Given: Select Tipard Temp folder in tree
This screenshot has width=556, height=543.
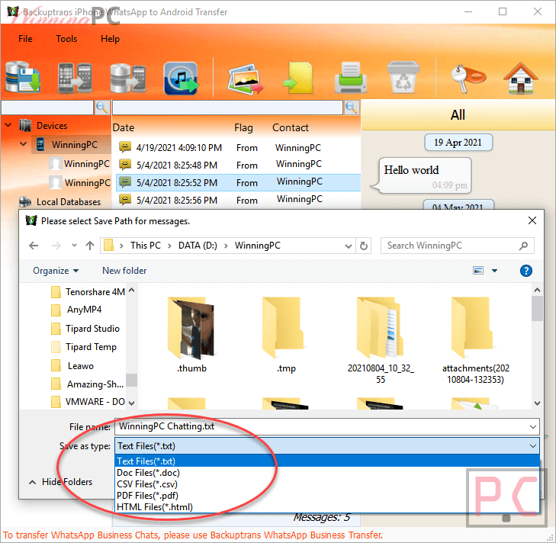Looking at the screenshot, I should [84, 347].
